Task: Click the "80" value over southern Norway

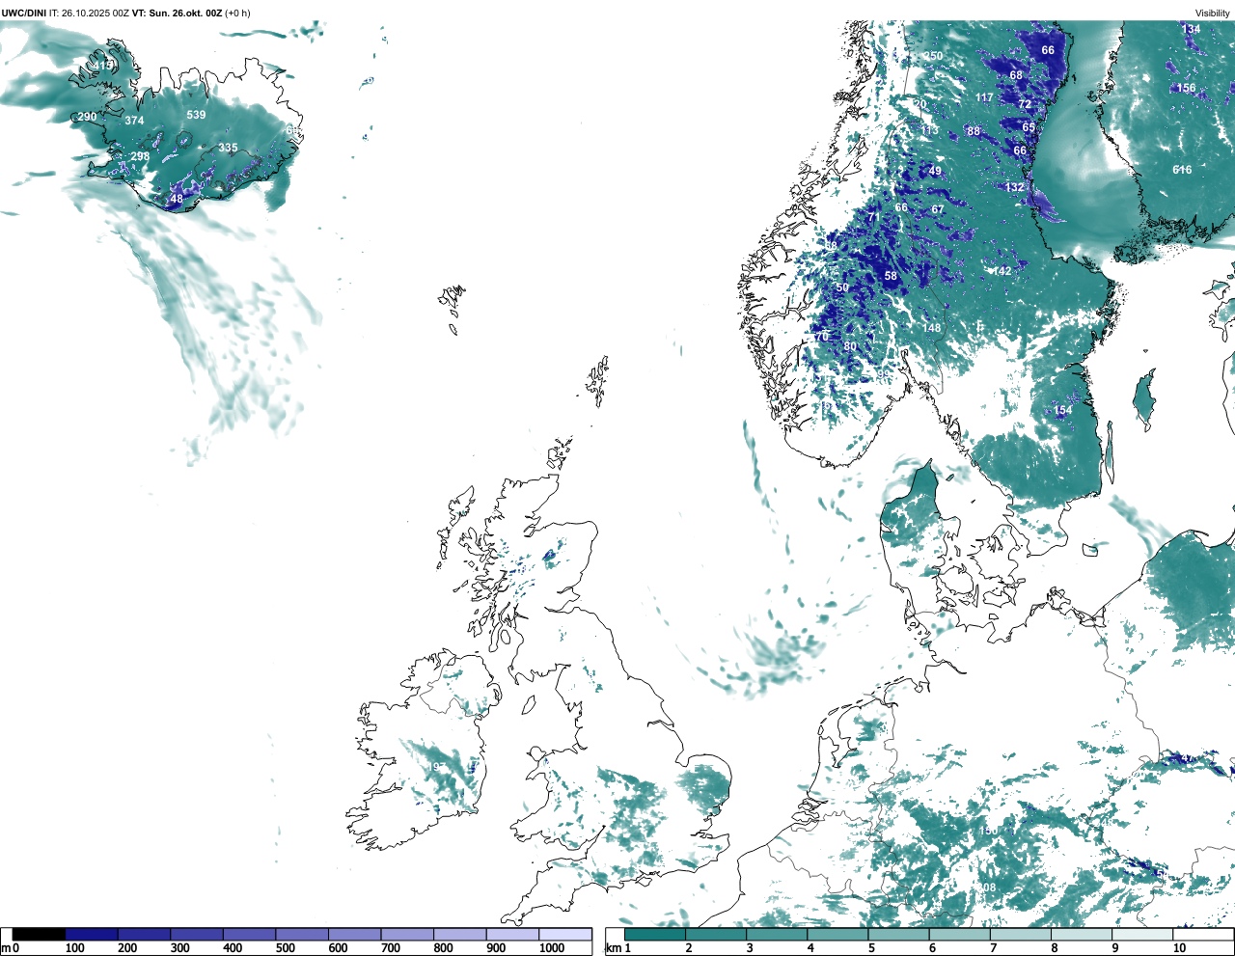Action: (850, 346)
